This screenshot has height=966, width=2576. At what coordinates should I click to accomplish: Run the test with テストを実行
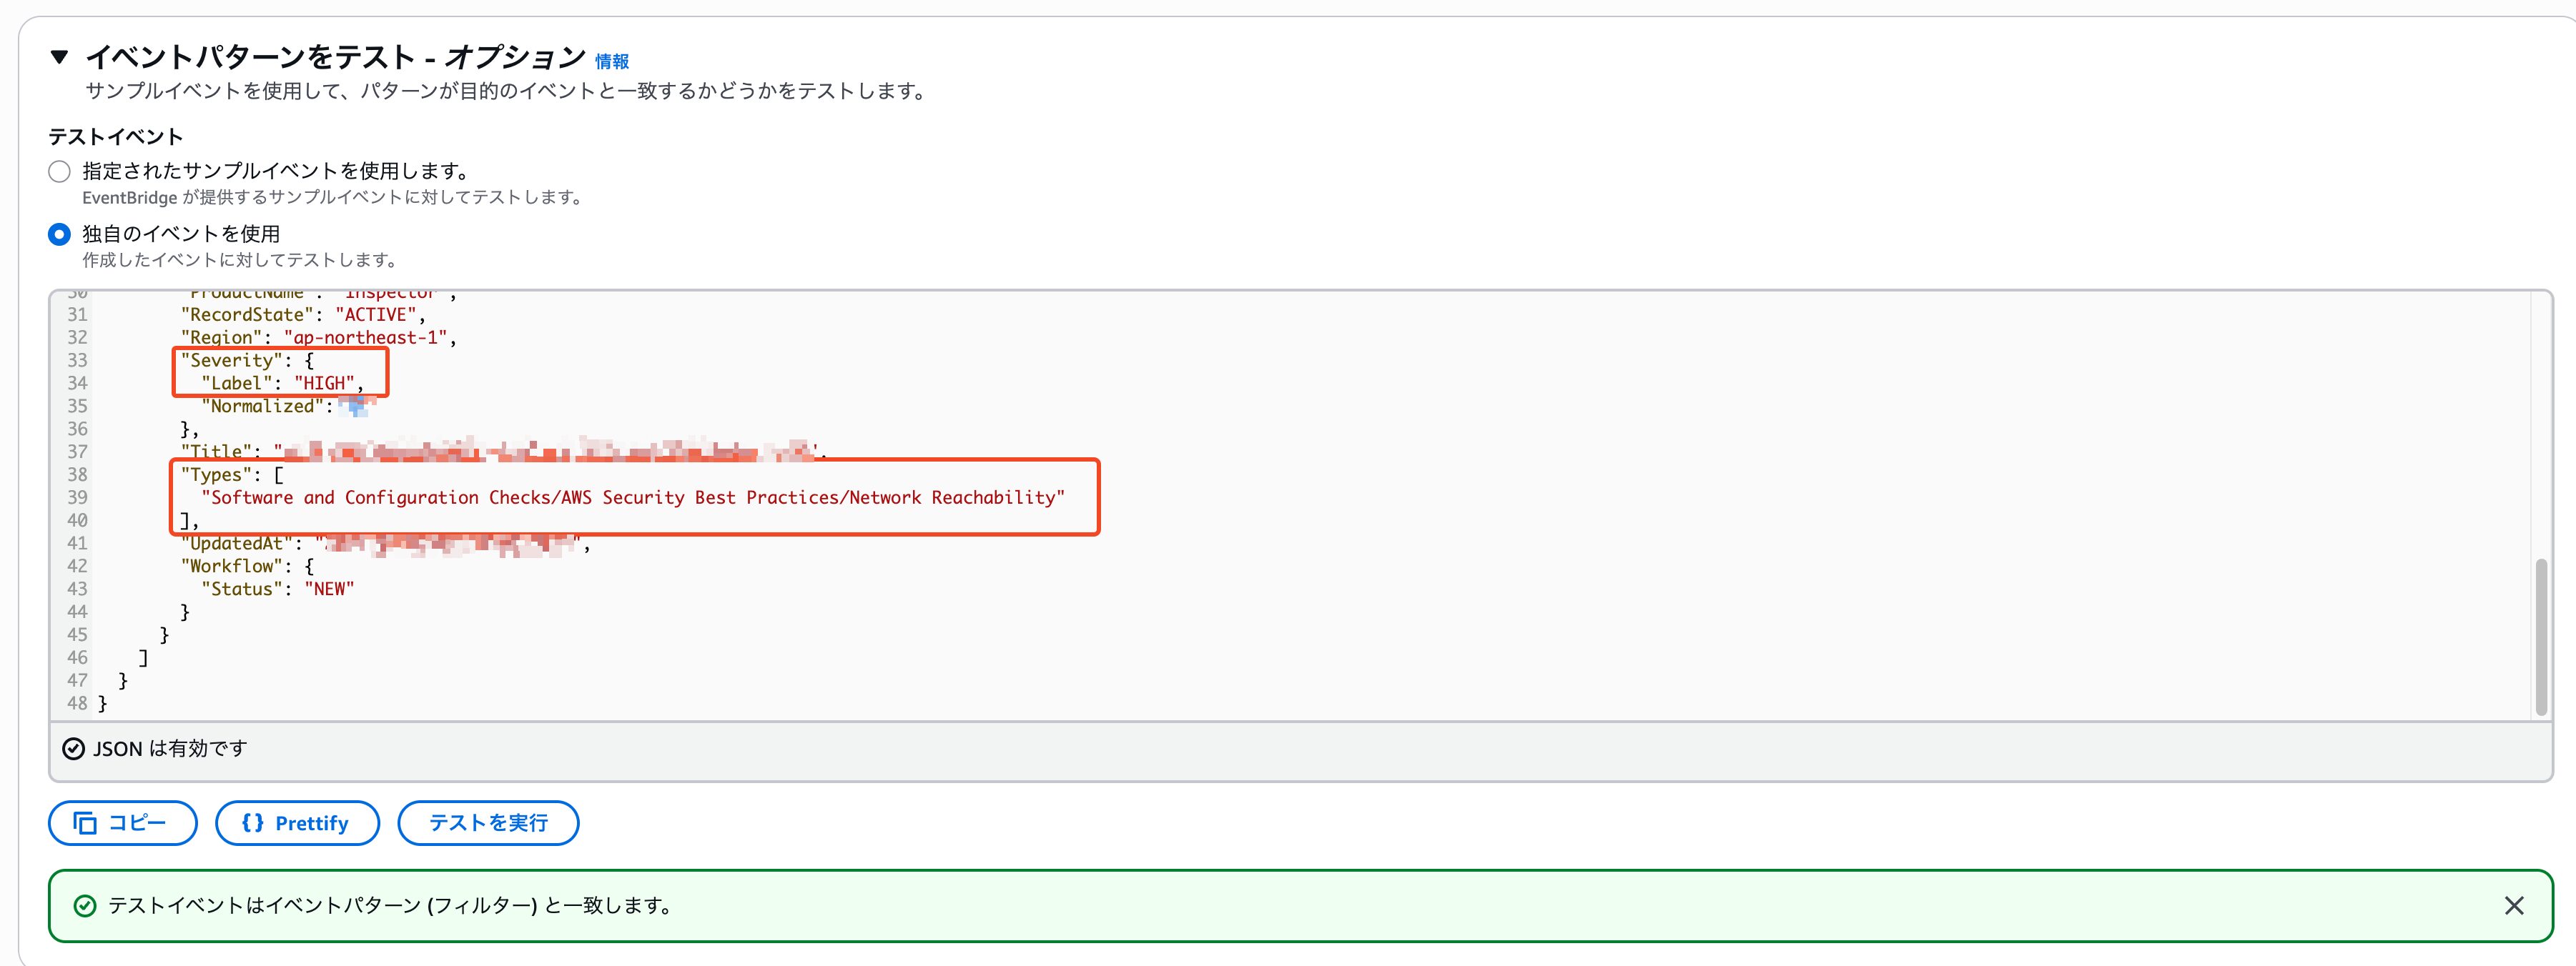[x=488, y=823]
